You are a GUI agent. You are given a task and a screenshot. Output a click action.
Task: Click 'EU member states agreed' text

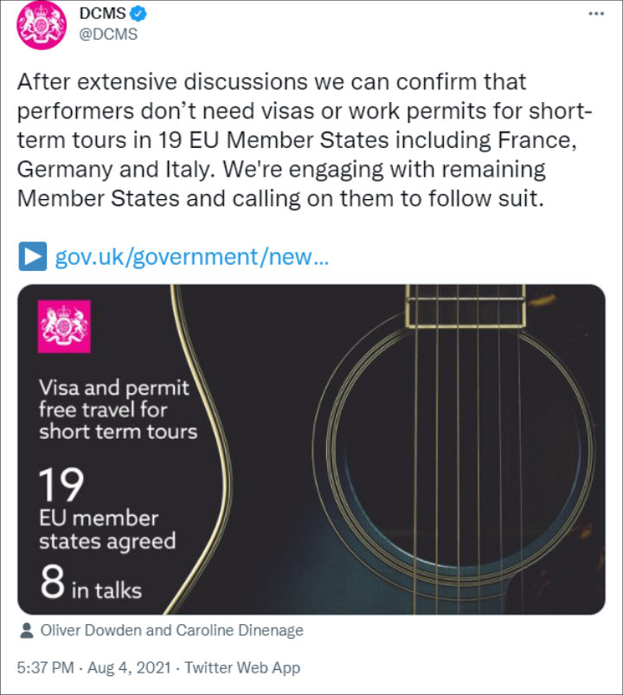[x=107, y=530]
